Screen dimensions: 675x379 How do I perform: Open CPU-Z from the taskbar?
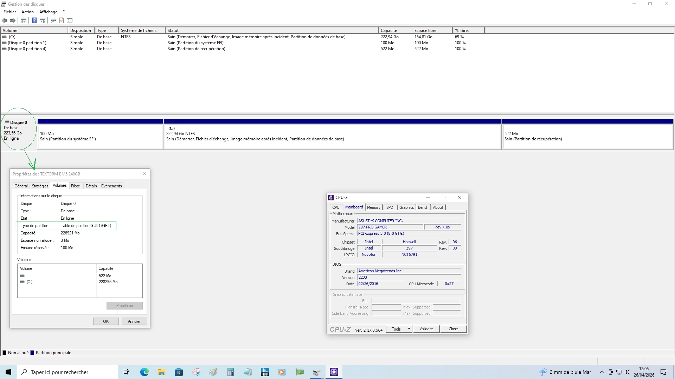pyautogui.click(x=334, y=372)
